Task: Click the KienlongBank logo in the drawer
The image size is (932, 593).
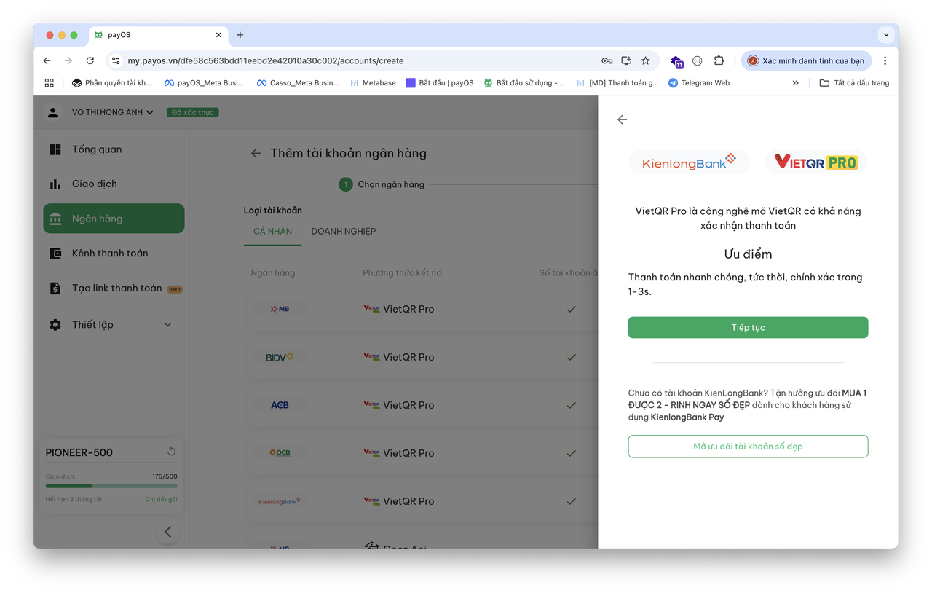Action: [689, 162]
